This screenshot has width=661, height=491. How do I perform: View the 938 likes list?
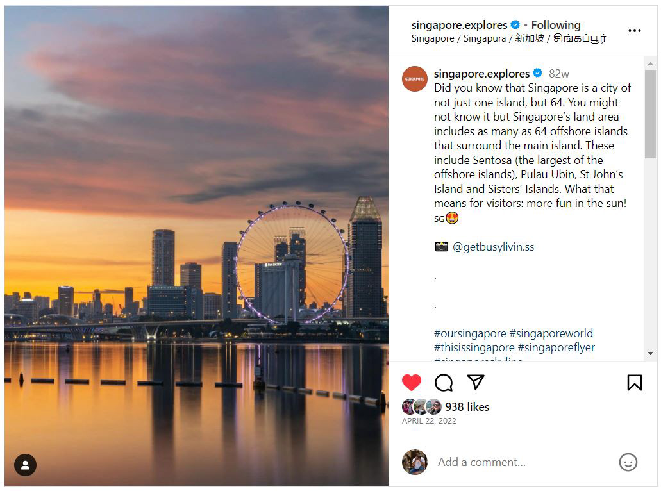(x=467, y=406)
